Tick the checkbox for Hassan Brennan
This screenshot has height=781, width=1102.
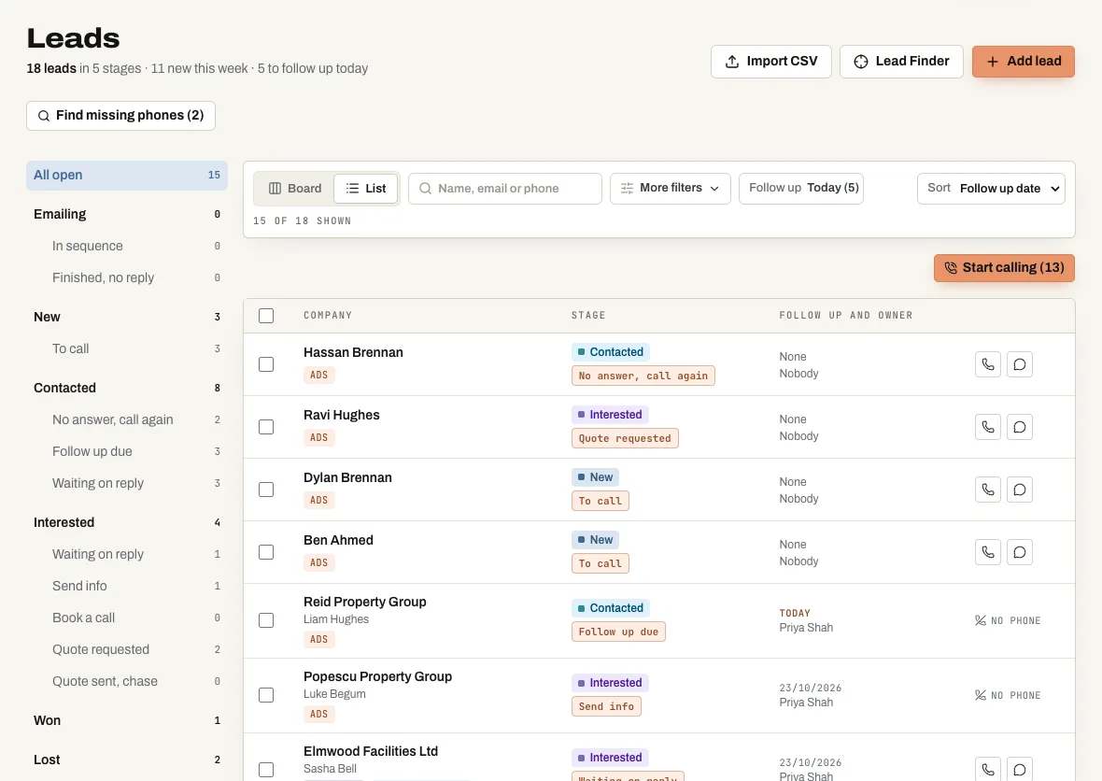point(265,364)
